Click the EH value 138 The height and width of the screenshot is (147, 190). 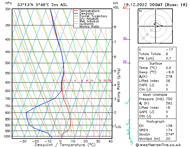pos(169,126)
